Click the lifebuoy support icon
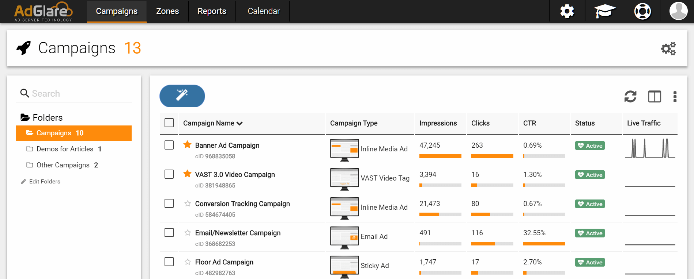Screen dimensions: 694x279 pyautogui.click(x=642, y=11)
